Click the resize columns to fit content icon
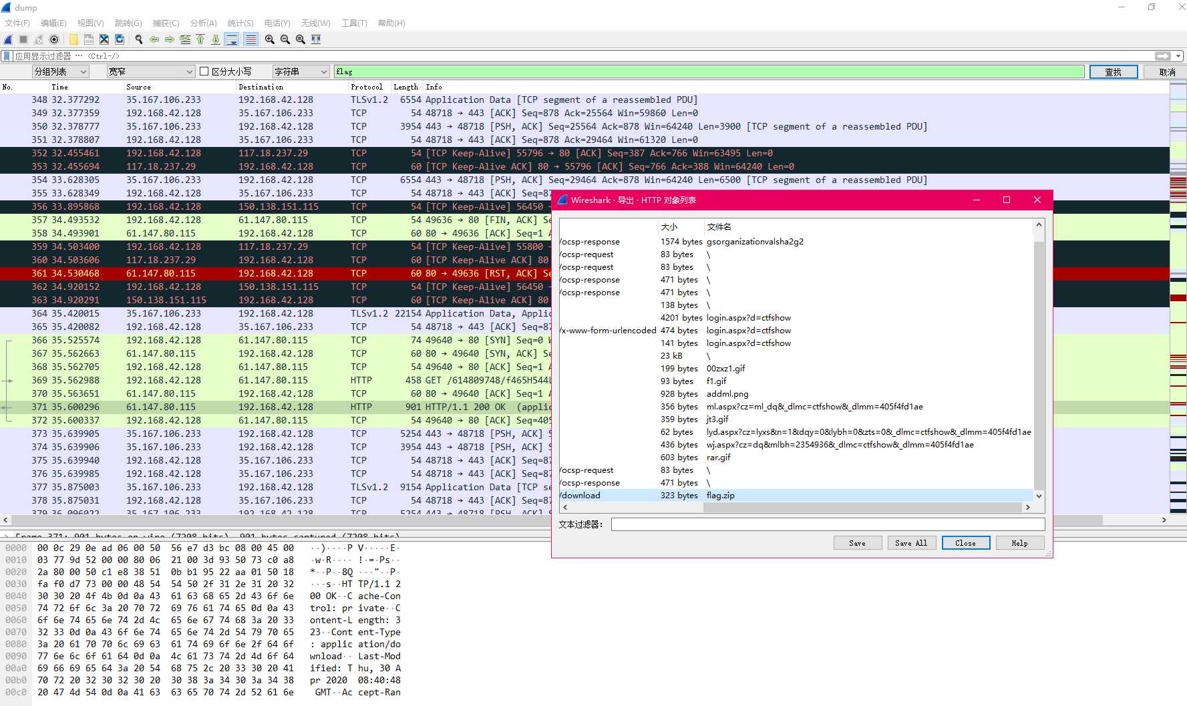This screenshot has width=1187, height=706. coord(316,39)
